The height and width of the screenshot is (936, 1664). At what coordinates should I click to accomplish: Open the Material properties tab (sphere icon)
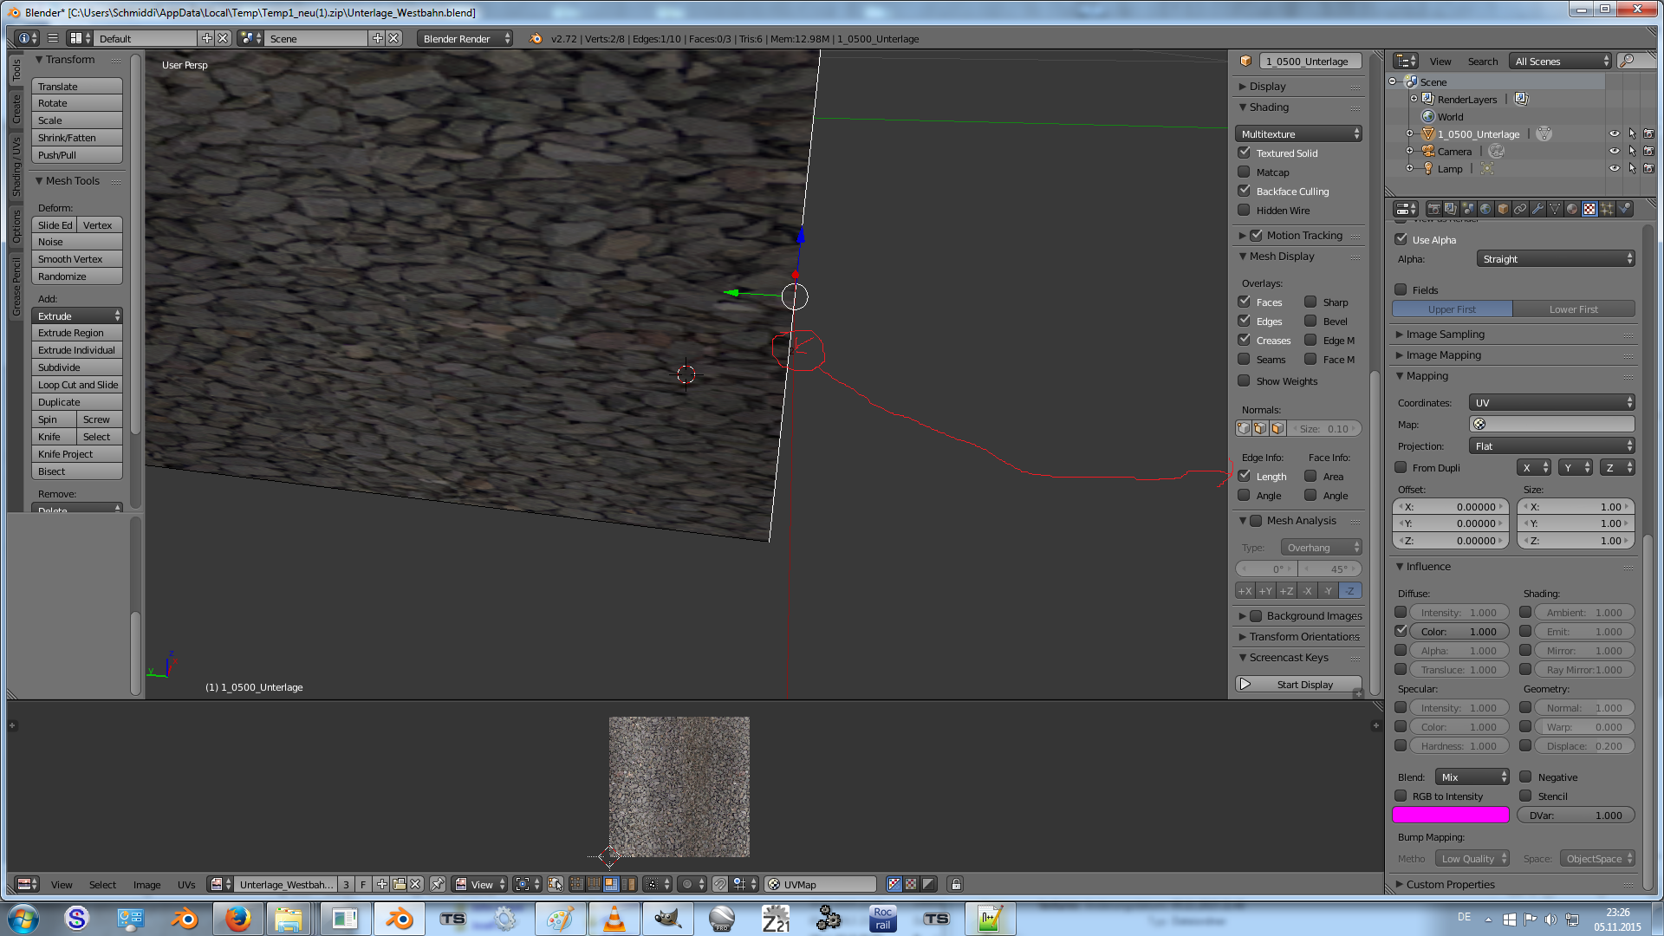[1572, 209]
